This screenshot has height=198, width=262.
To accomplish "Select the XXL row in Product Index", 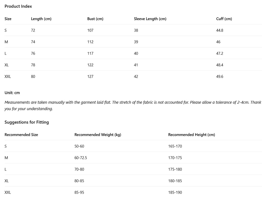I will tap(133, 76).
